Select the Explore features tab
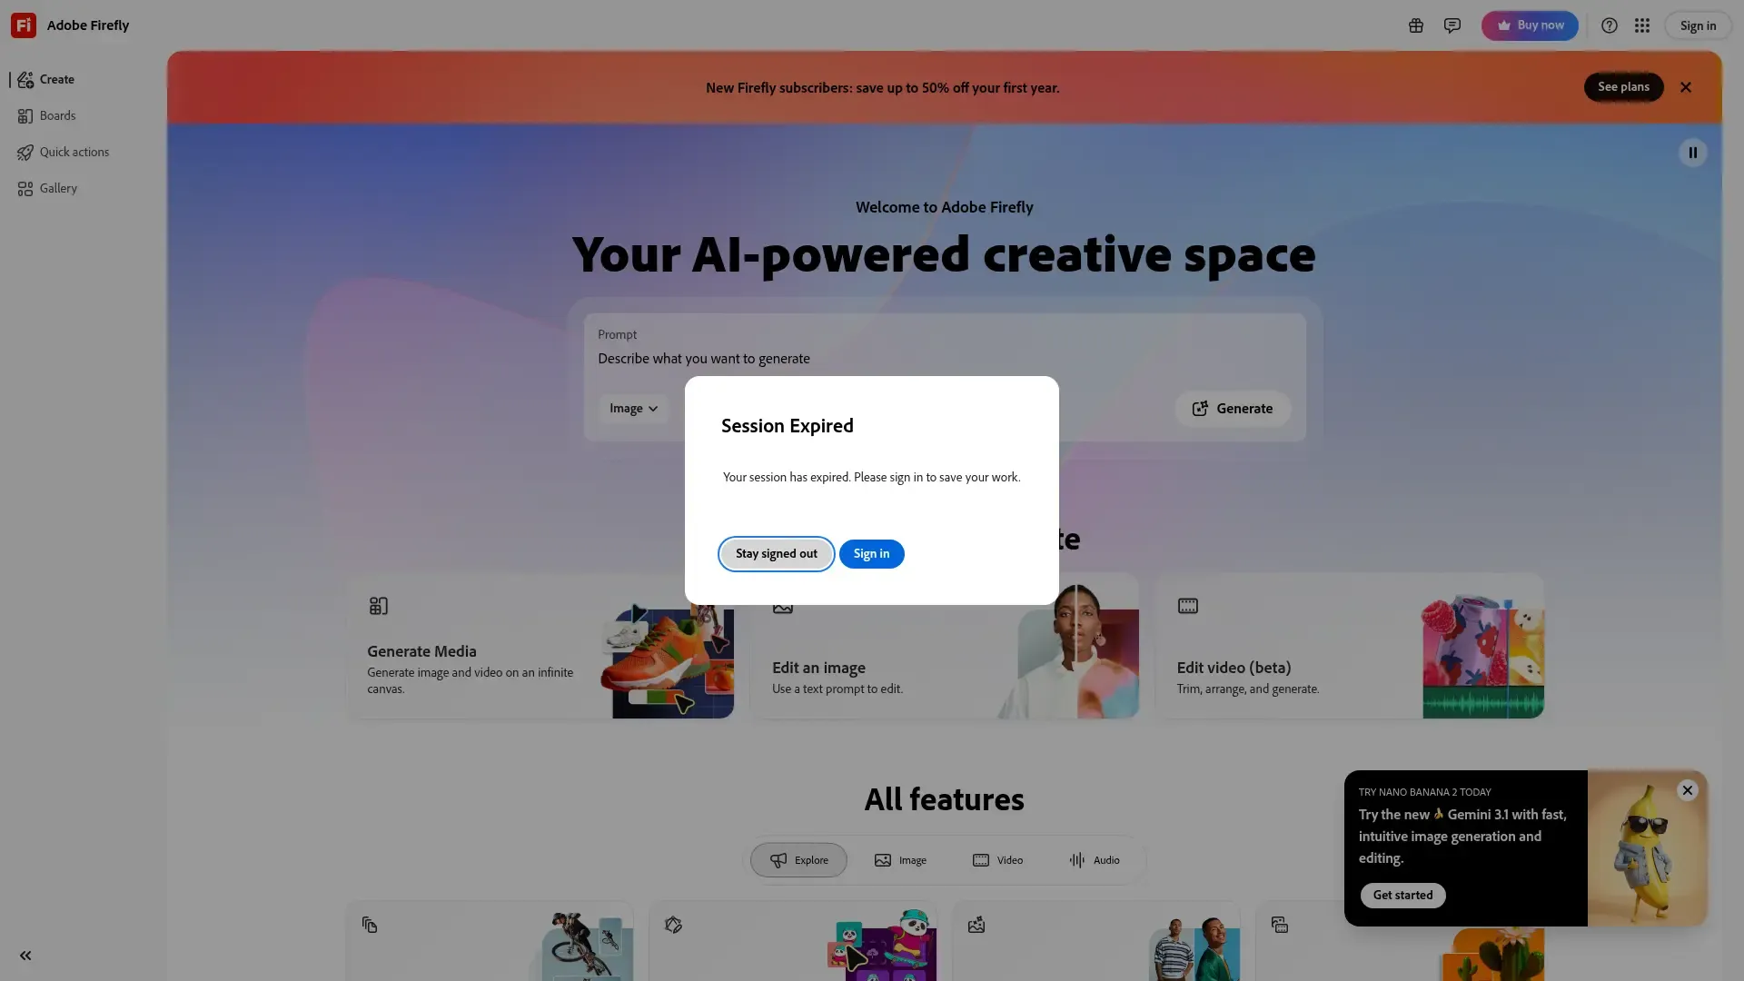Screen dimensions: 1744x981 point(798,860)
